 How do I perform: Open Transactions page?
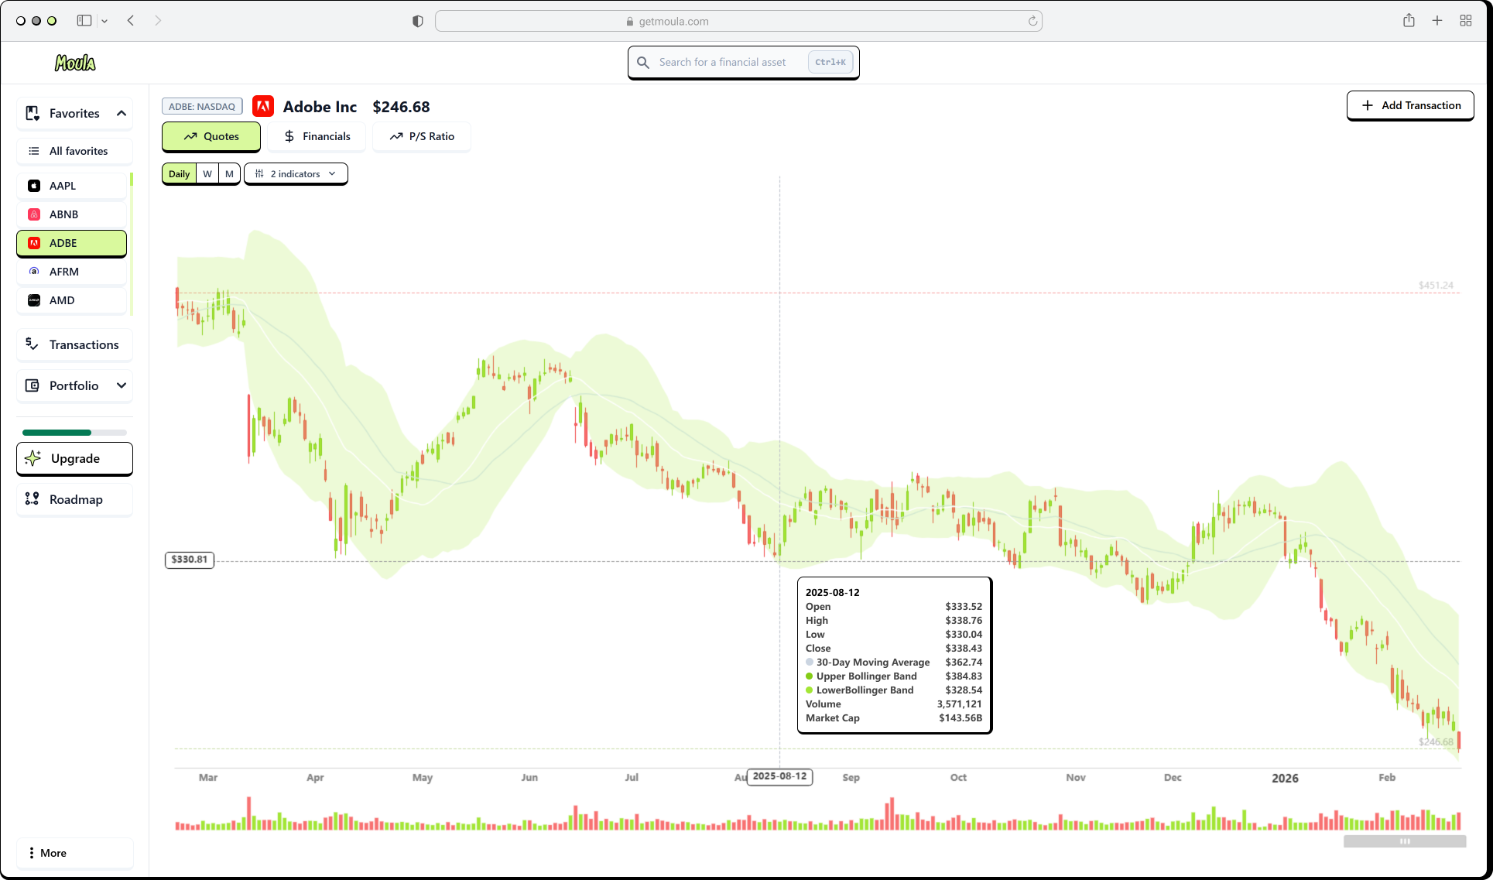74,344
